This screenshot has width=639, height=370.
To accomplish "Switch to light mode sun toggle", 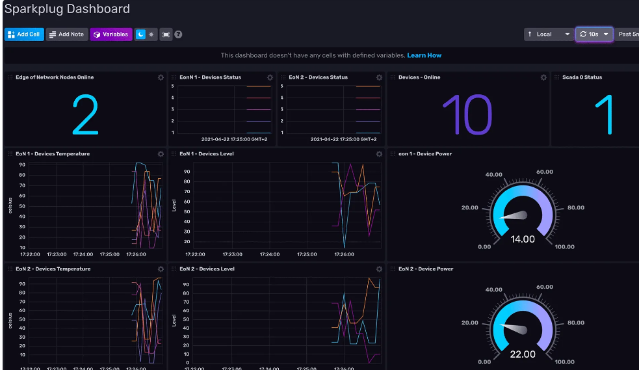I will (x=151, y=34).
